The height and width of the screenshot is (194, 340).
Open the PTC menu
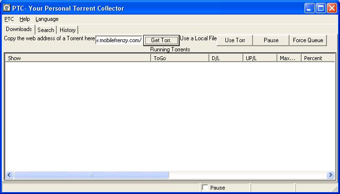coord(9,19)
